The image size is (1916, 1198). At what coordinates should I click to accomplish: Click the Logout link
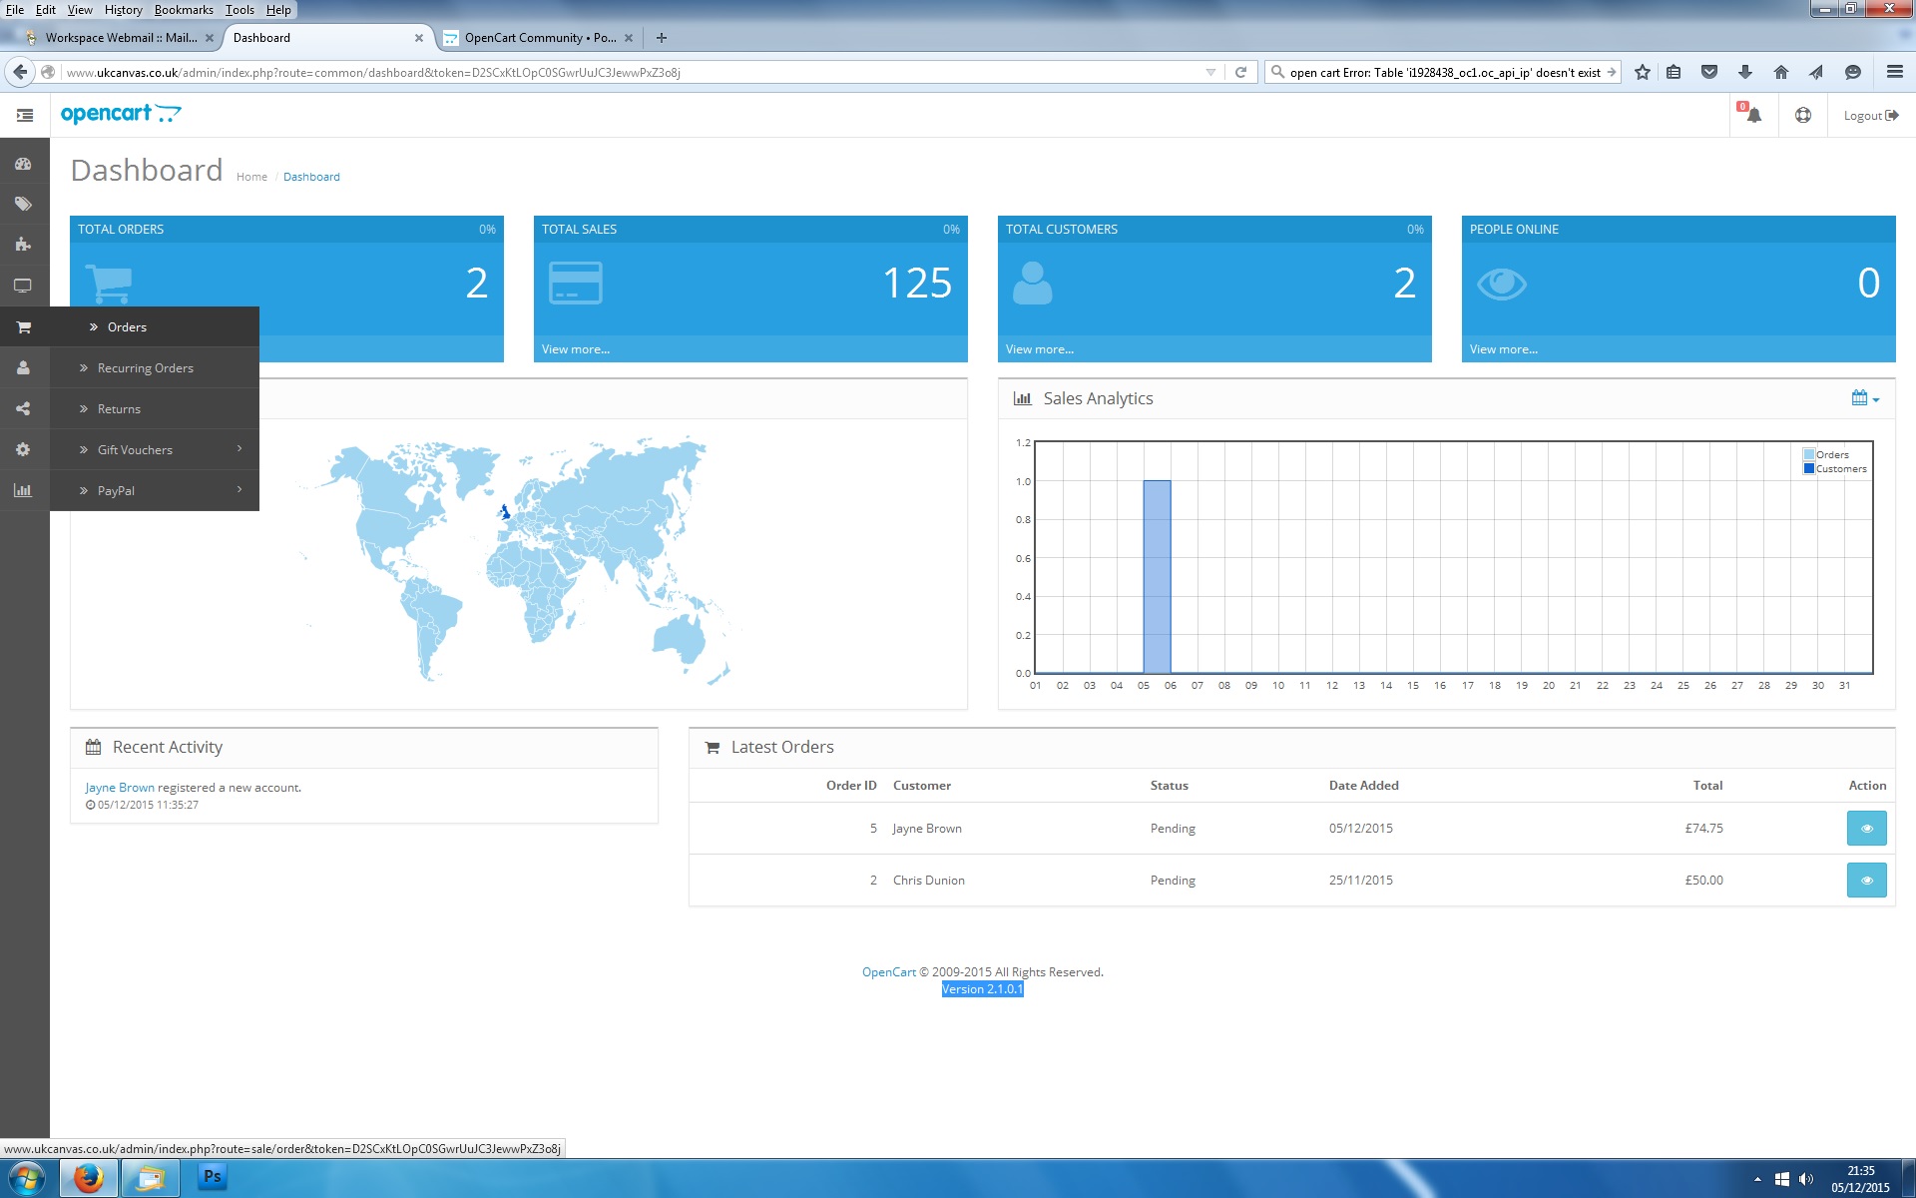(x=1870, y=116)
